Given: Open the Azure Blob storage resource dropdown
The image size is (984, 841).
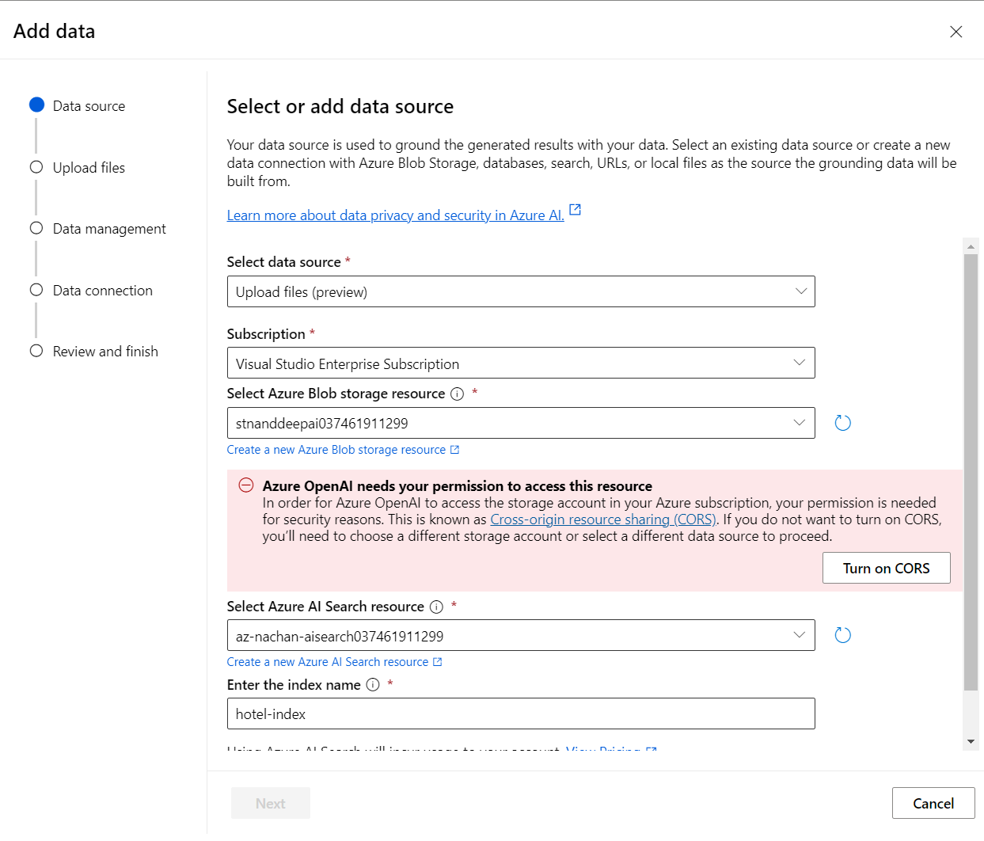Looking at the screenshot, I should point(520,423).
